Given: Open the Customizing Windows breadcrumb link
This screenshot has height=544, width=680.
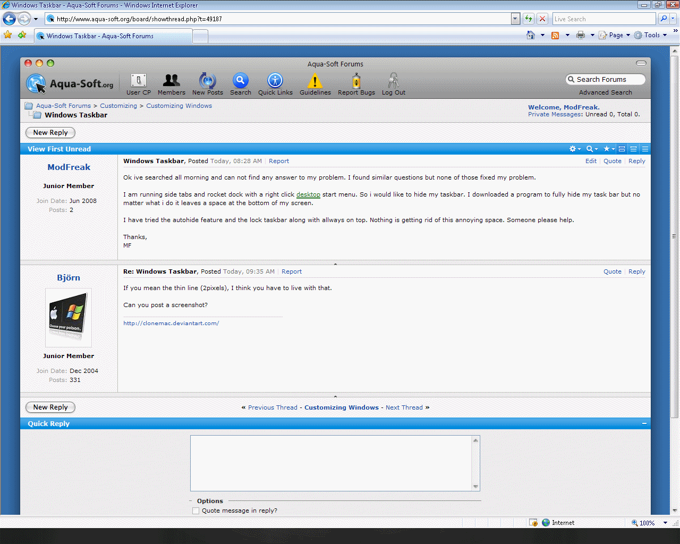Looking at the screenshot, I should (x=179, y=106).
